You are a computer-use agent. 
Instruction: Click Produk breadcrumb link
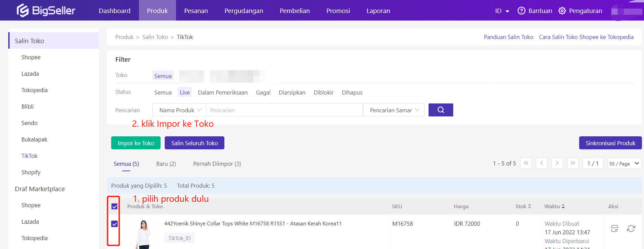(x=124, y=37)
